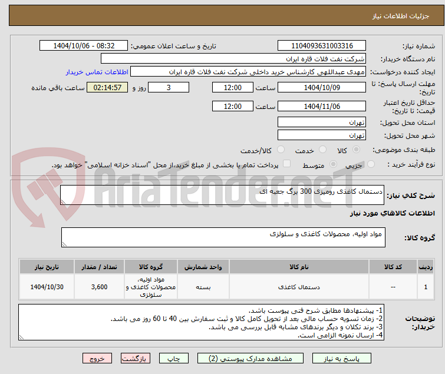Viewport: 445px width, 374px height.
Task: Click the گروه کالا text box
Action: (x=223, y=237)
